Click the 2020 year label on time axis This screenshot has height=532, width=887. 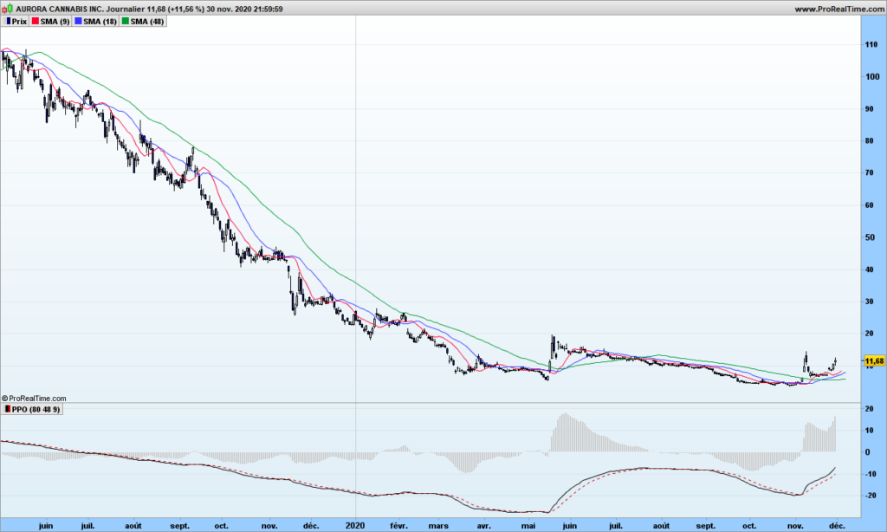(x=356, y=526)
